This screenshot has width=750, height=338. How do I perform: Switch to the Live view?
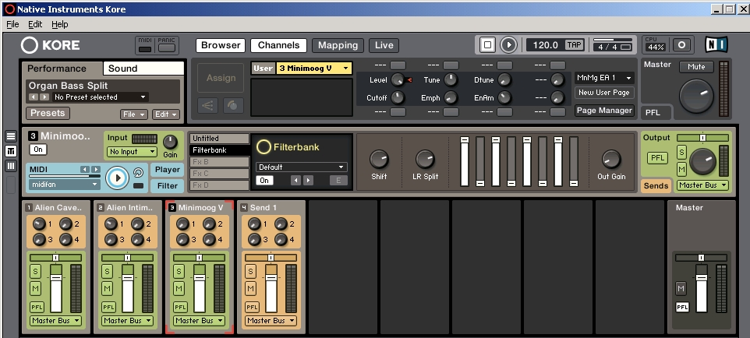[384, 45]
